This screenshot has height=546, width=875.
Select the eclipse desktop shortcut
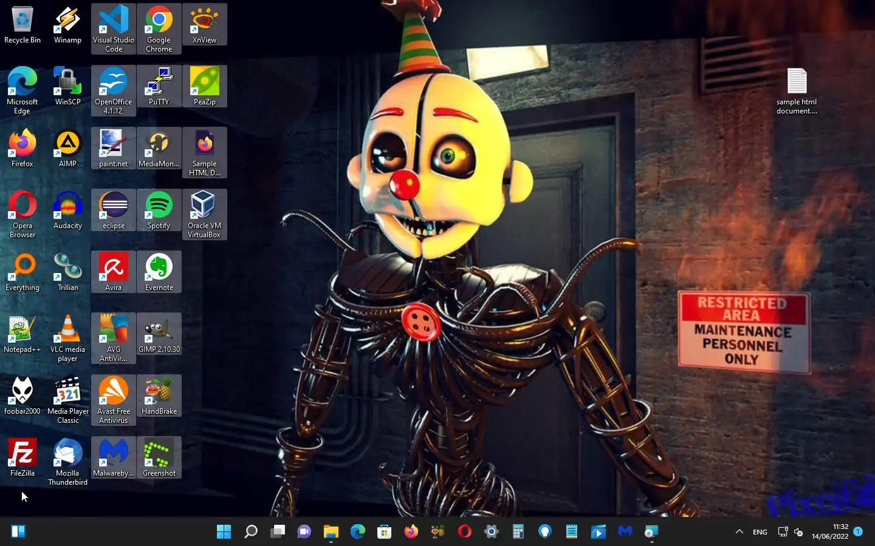pyautogui.click(x=114, y=210)
